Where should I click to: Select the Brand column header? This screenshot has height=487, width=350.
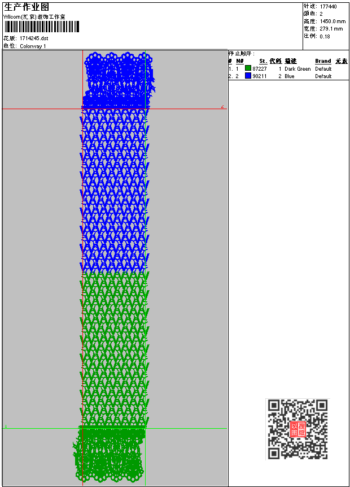(323, 61)
